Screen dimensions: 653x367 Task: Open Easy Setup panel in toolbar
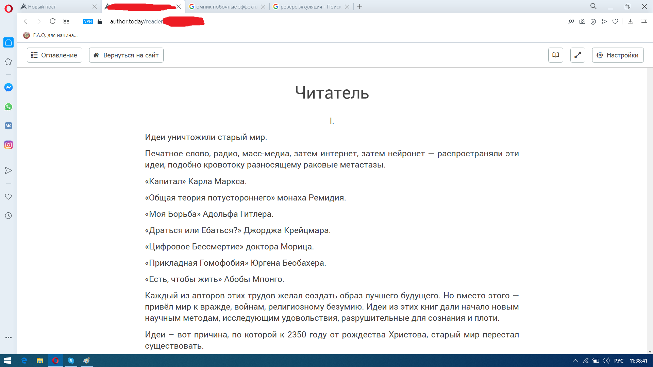[x=644, y=21]
